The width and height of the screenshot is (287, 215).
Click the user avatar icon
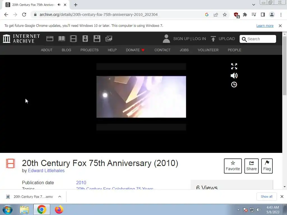[166, 39]
